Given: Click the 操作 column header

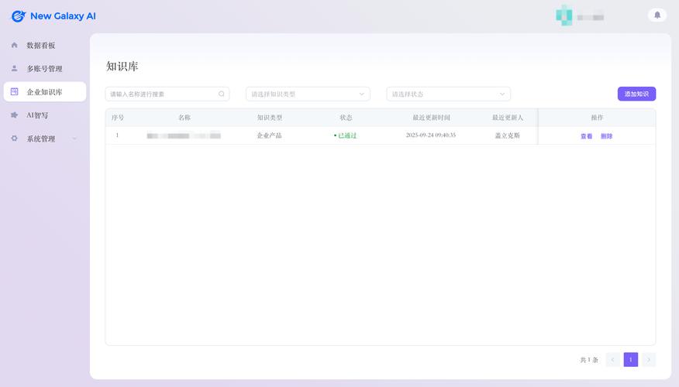Looking at the screenshot, I should (x=597, y=118).
